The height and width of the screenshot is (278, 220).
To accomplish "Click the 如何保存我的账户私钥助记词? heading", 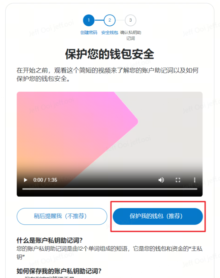I will tap(59, 271).
